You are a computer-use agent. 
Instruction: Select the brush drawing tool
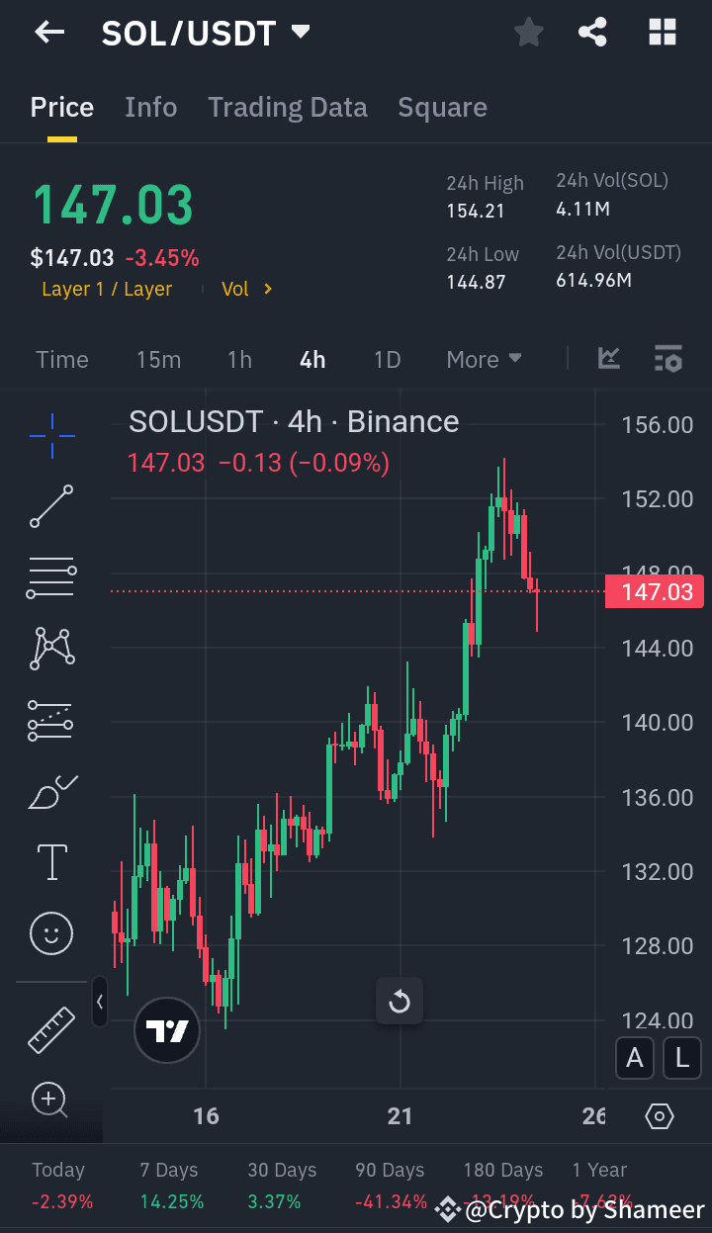[x=50, y=791]
